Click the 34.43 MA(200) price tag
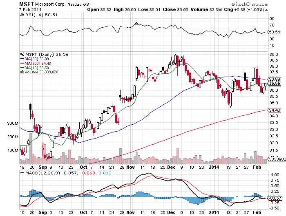Screen dimensions: 286x216 (x=274, y=110)
